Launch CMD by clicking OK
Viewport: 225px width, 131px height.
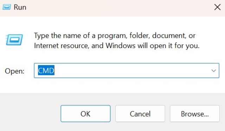[x=85, y=114]
